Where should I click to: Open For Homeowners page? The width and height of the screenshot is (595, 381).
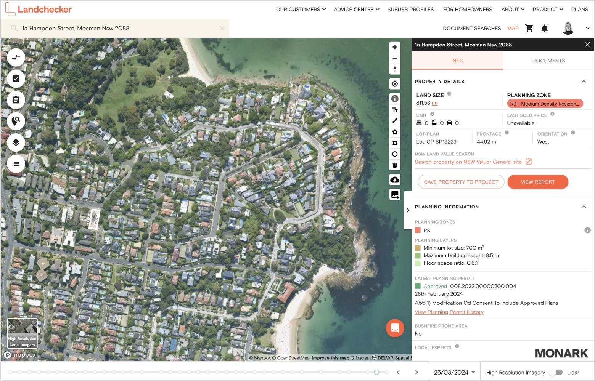[x=468, y=9]
